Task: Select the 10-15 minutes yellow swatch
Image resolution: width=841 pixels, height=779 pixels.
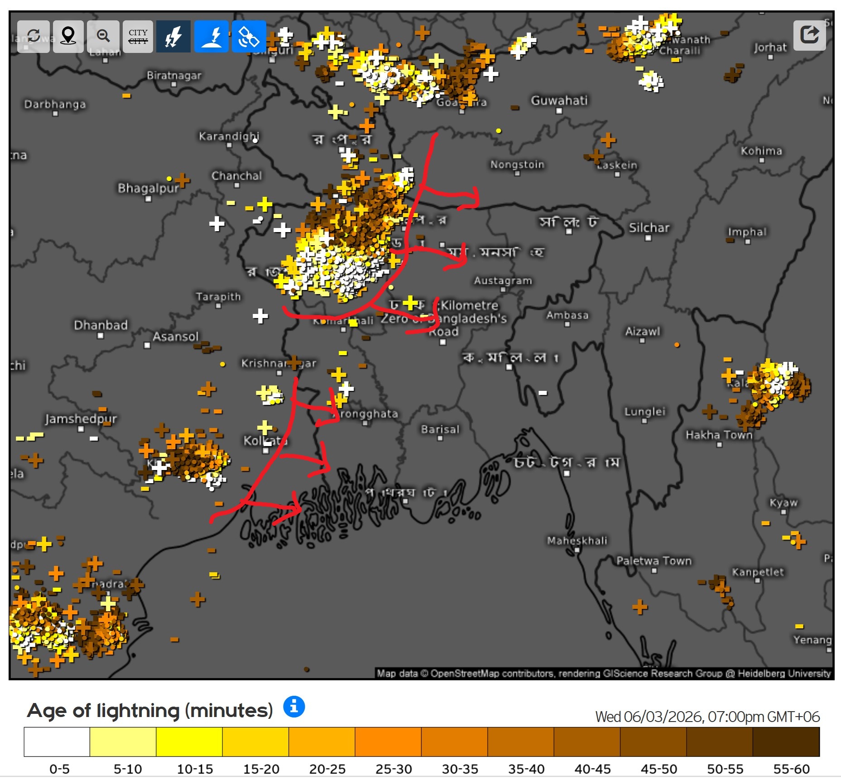Action: pyautogui.click(x=189, y=742)
